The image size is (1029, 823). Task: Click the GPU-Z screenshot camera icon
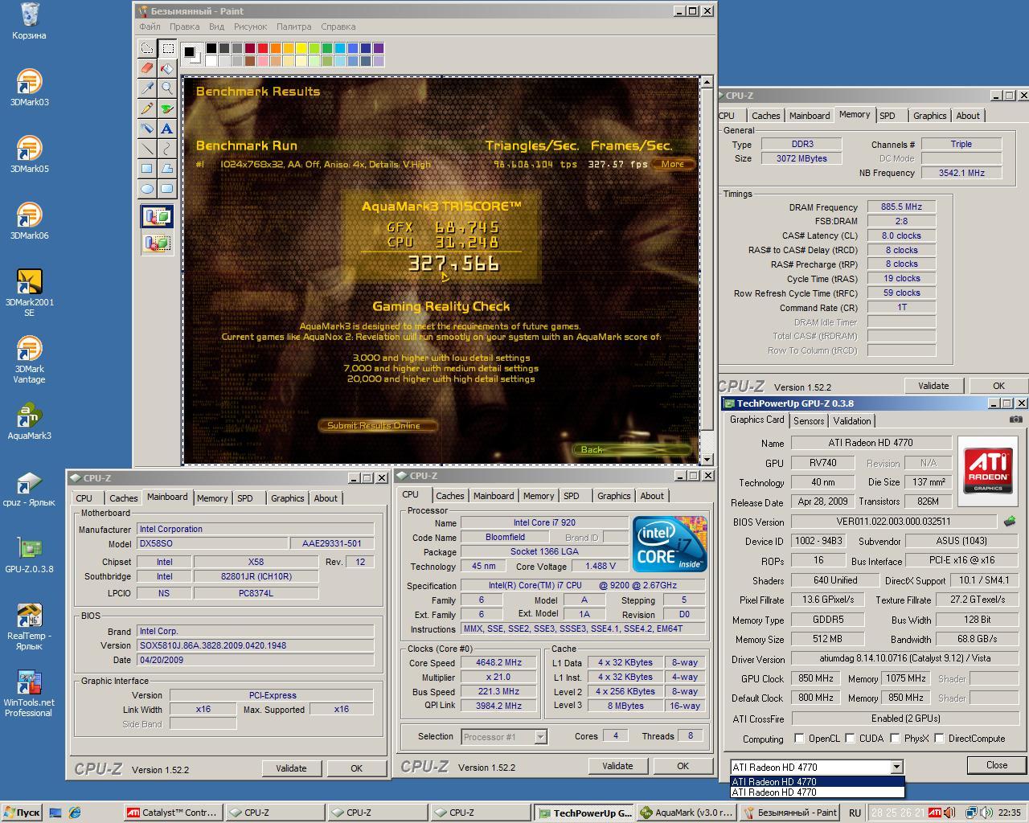(x=1016, y=420)
